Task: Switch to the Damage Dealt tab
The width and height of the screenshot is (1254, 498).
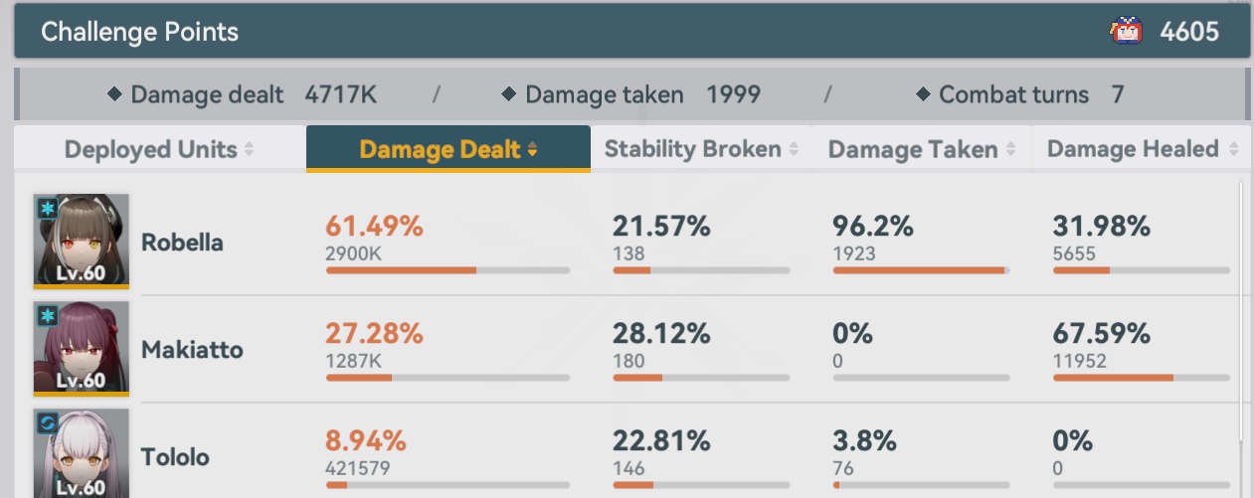Action: (448, 149)
